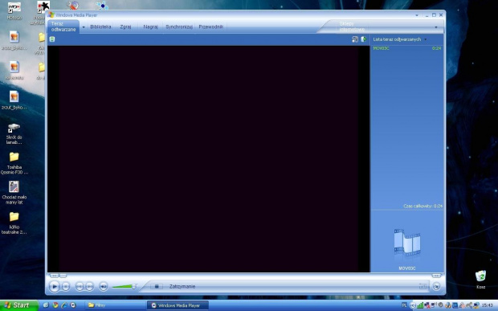The height and width of the screenshot is (311, 498).
Task: Switch the player to skin mode
Action: click(436, 286)
